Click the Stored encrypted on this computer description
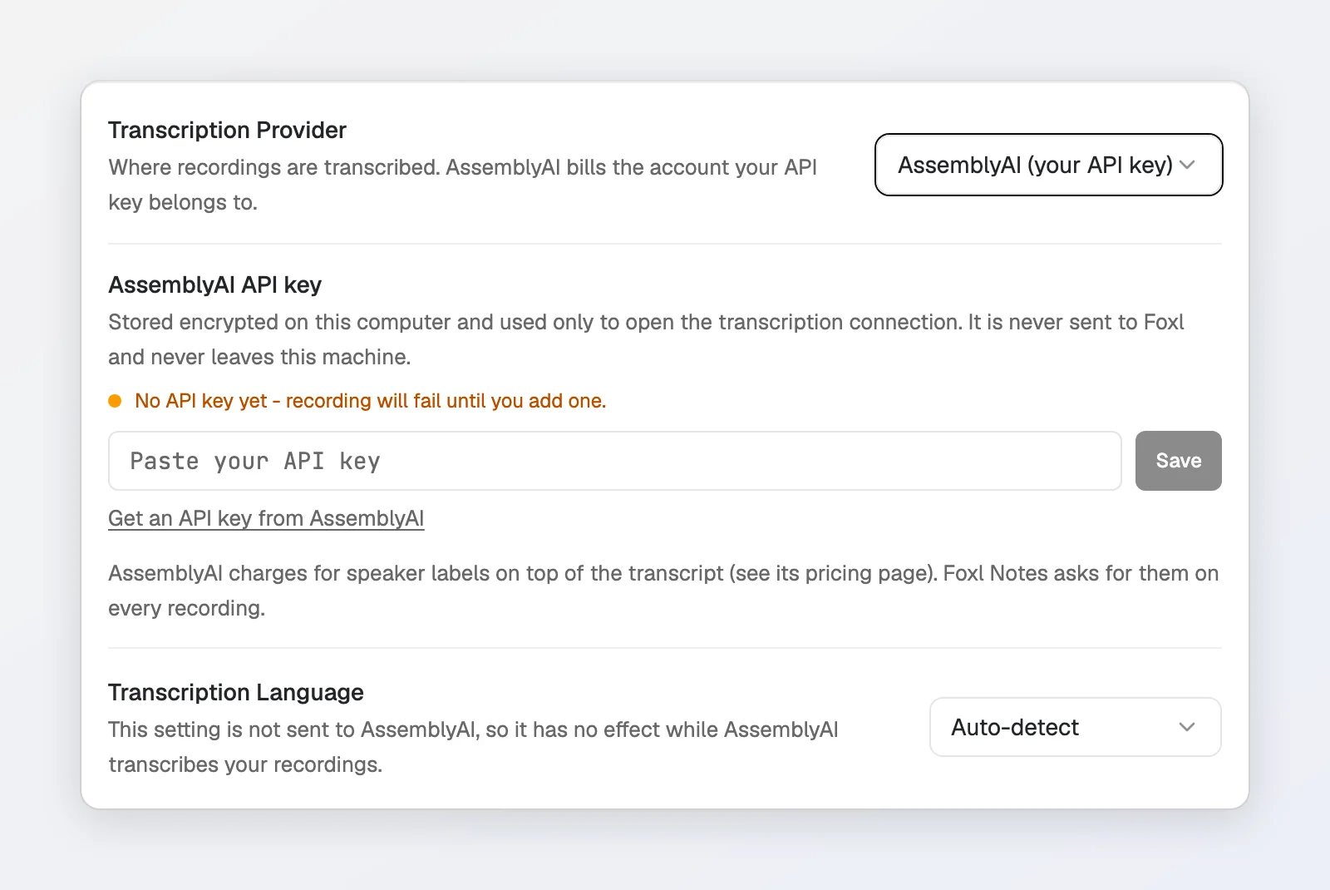 646,339
